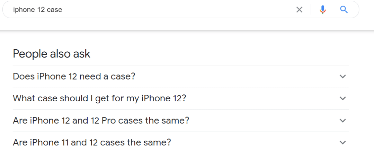This screenshot has width=374, height=152.
Task: Click the word "iphone" in the search query
Action: point(24,10)
